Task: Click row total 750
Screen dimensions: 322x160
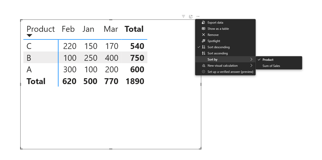Action: (137, 58)
